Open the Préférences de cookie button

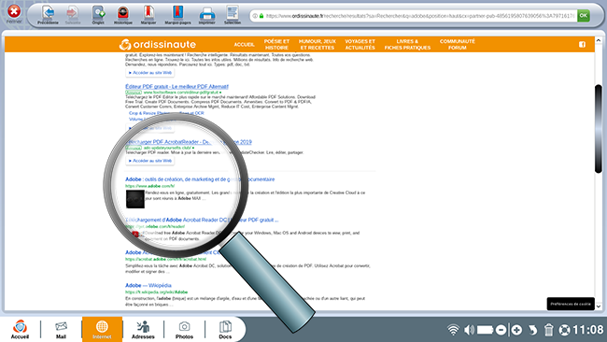pos(571,304)
